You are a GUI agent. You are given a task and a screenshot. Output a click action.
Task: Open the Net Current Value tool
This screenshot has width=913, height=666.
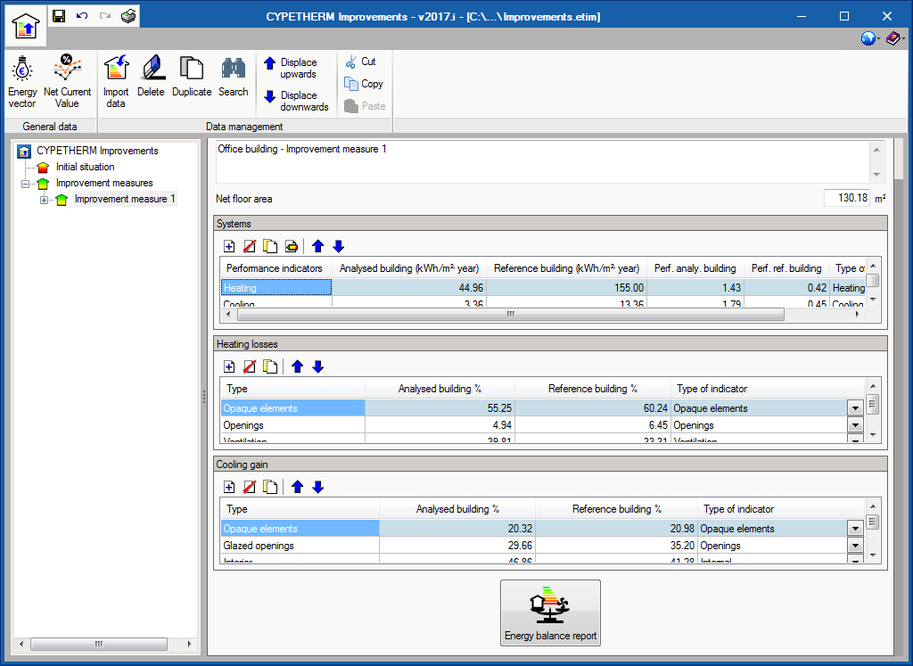67,81
